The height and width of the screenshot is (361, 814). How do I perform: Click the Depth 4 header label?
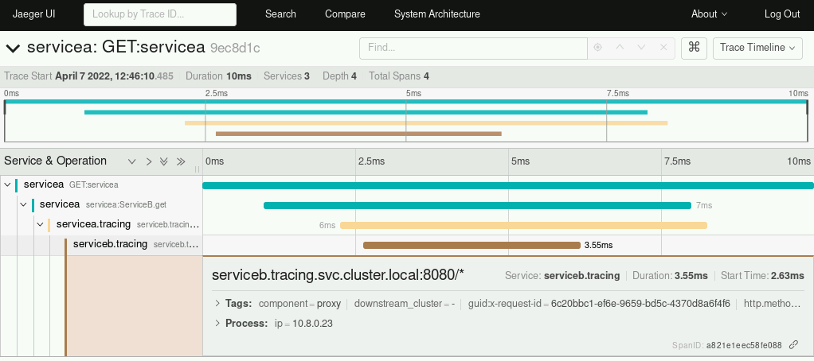pos(339,76)
